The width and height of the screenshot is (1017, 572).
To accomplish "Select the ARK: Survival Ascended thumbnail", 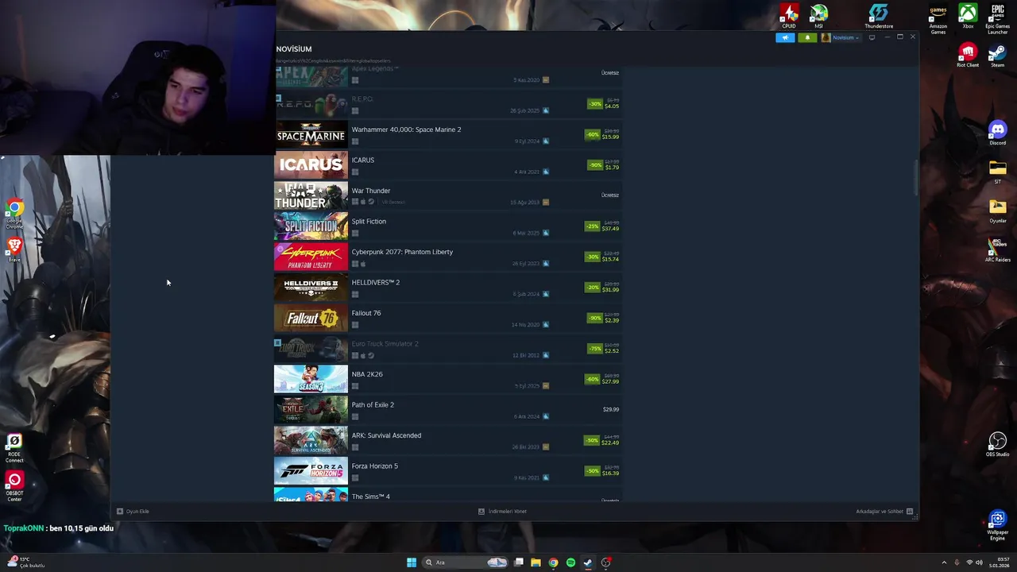I will click(x=311, y=440).
